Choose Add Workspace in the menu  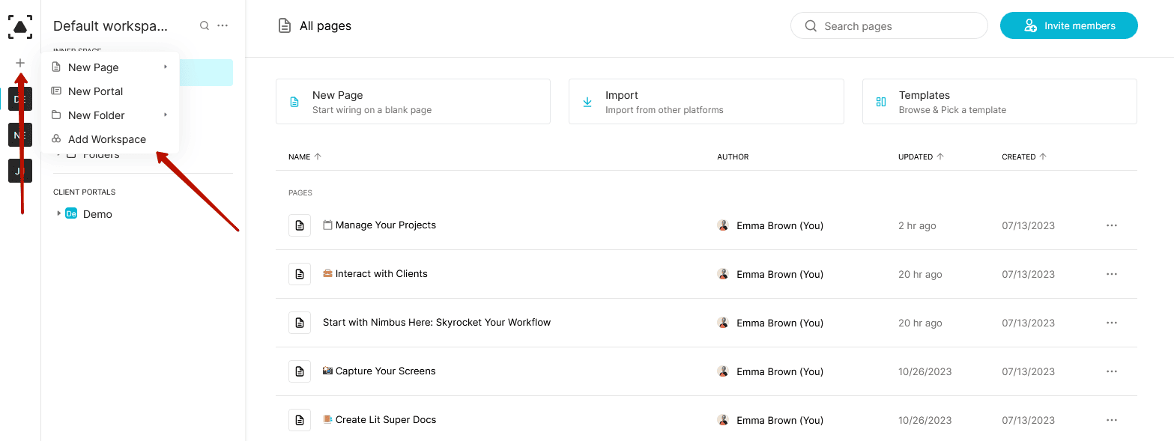click(x=106, y=139)
